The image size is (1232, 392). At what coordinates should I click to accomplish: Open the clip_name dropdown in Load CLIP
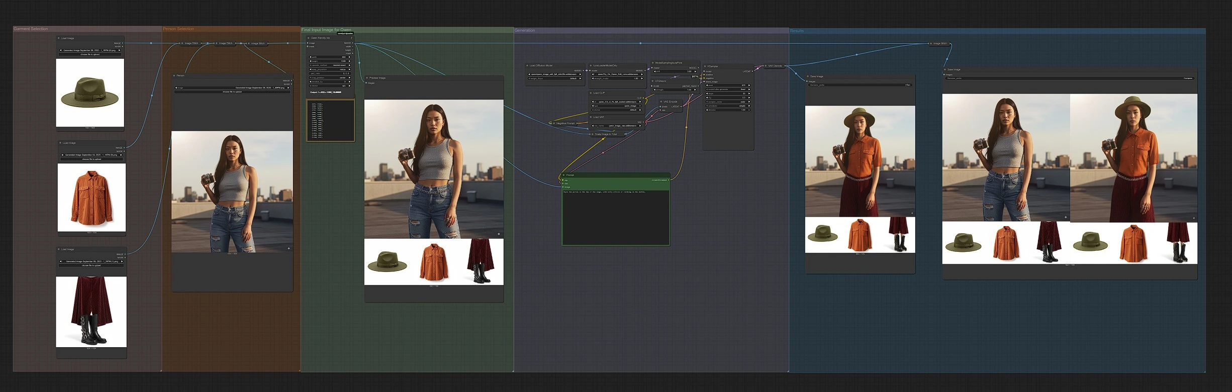617,102
